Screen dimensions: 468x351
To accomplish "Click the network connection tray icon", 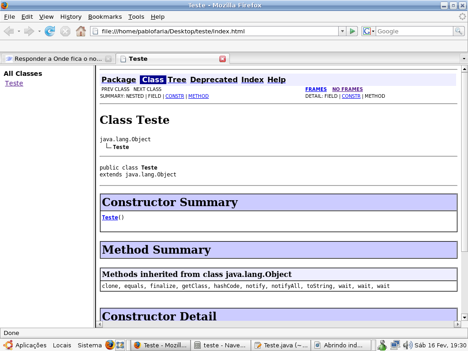I will tap(395, 346).
